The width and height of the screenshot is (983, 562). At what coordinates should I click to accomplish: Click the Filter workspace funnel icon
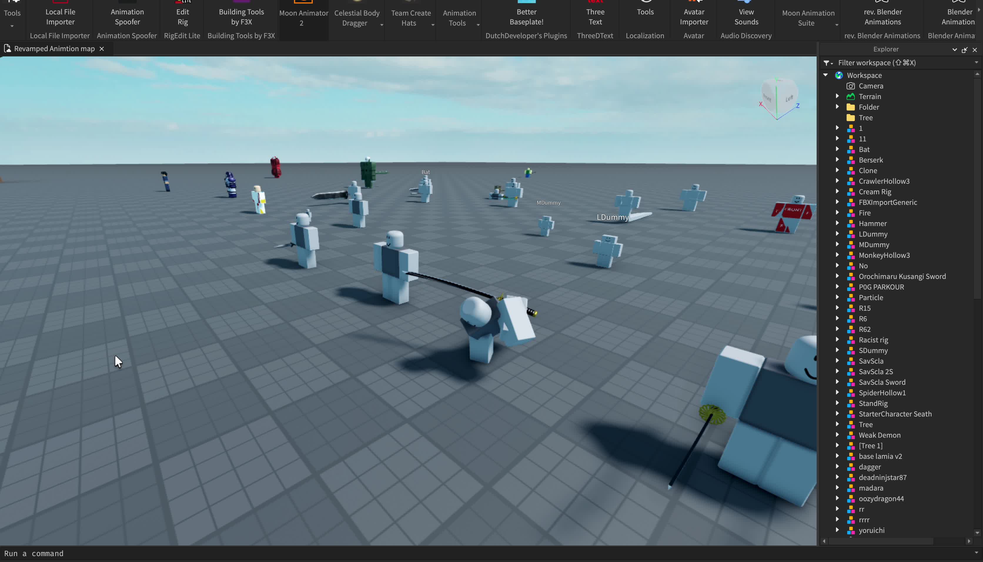826,63
